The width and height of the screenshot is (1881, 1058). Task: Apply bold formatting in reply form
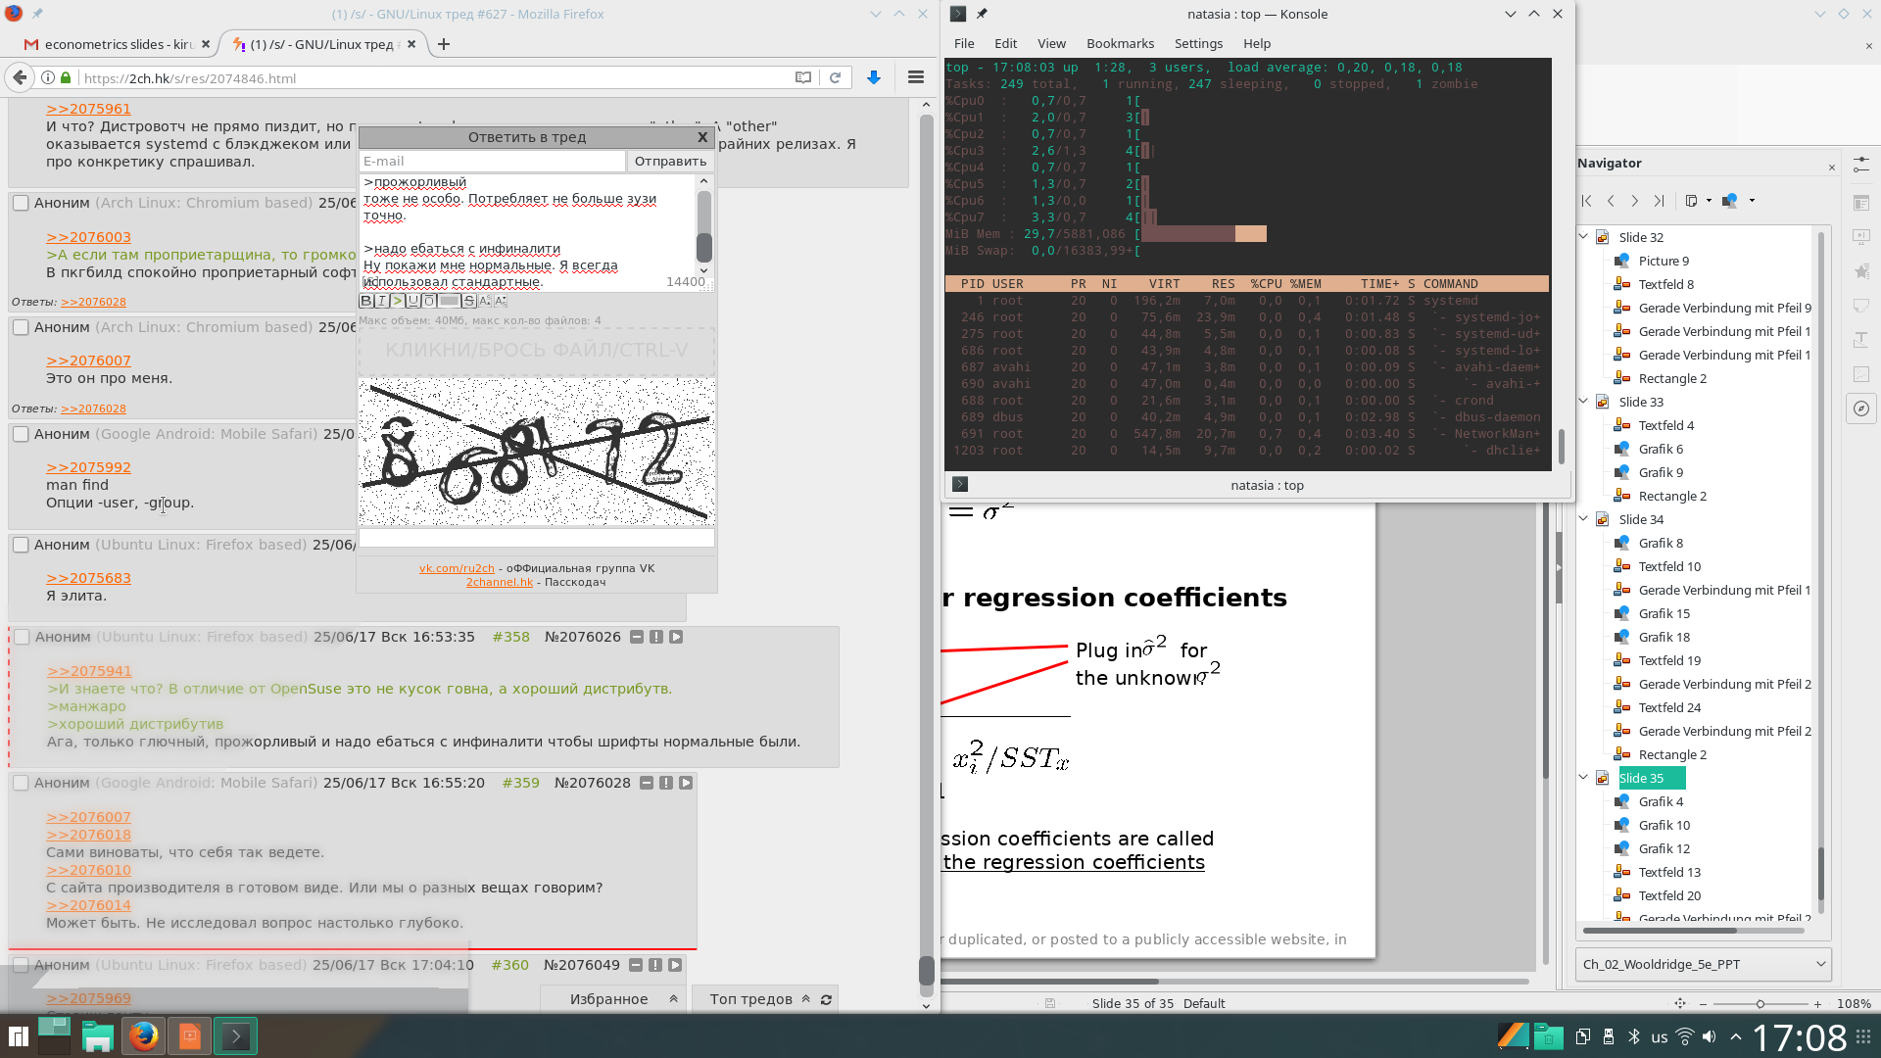click(x=366, y=301)
